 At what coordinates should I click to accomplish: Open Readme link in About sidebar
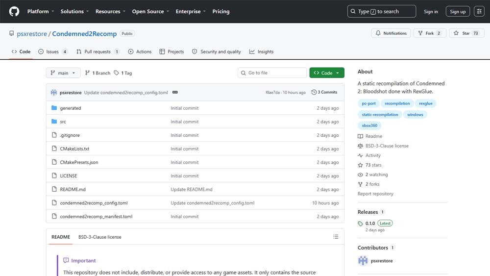click(x=370, y=136)
